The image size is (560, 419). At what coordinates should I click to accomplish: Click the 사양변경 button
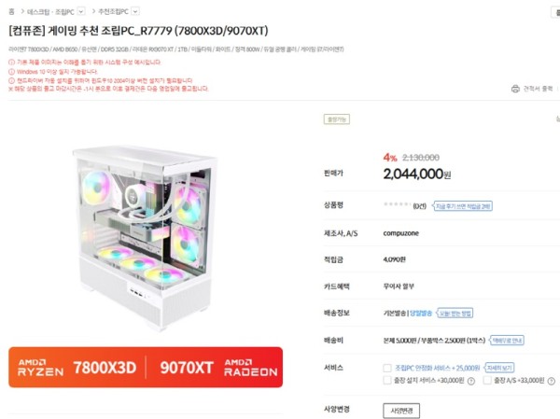pyautogui.click(x=401, y=411)
